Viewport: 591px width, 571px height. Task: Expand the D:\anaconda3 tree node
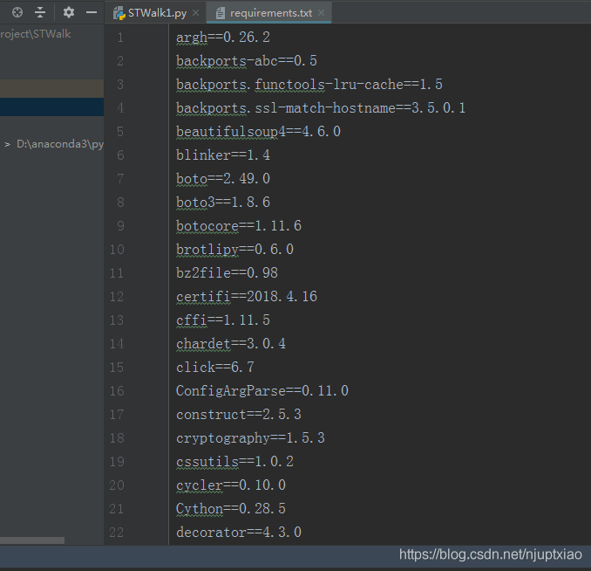coord(7,144)
